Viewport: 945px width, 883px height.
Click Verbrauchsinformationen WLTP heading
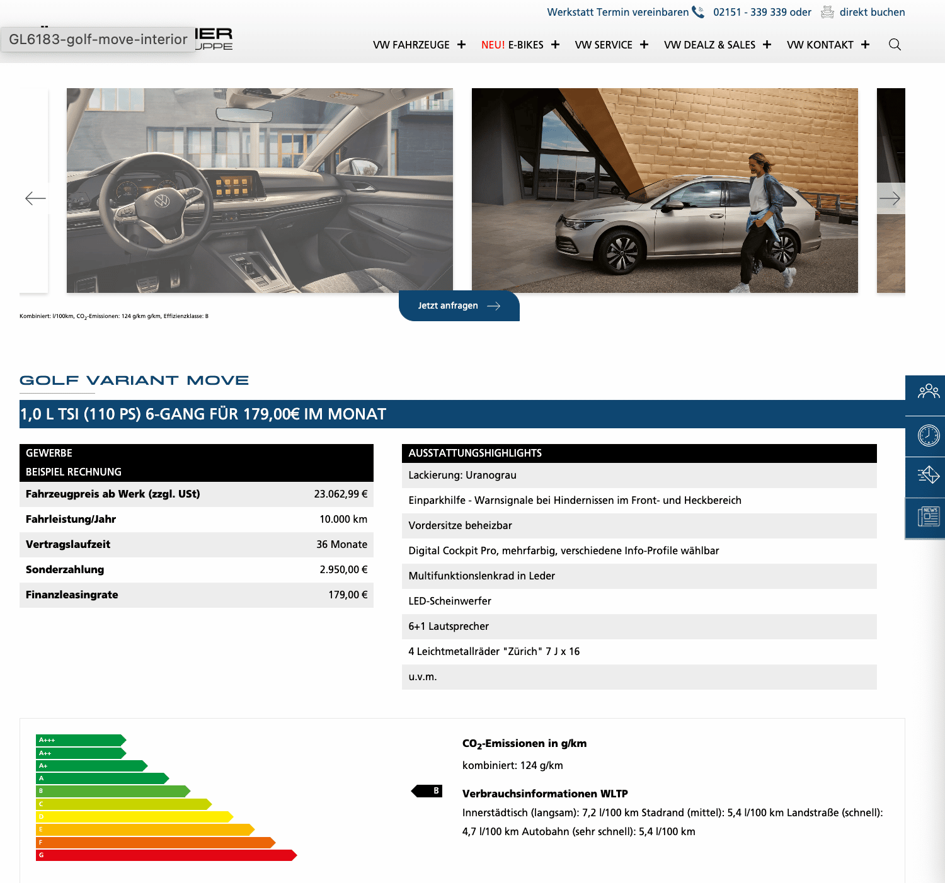[x=545, y=794]
